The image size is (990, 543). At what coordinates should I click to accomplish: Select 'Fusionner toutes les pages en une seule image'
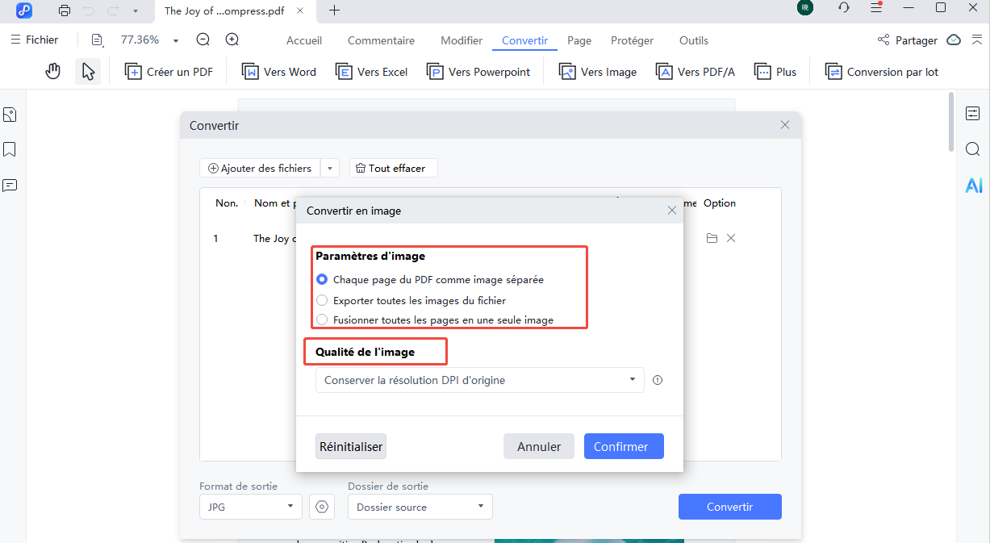(x=322, y=319)
